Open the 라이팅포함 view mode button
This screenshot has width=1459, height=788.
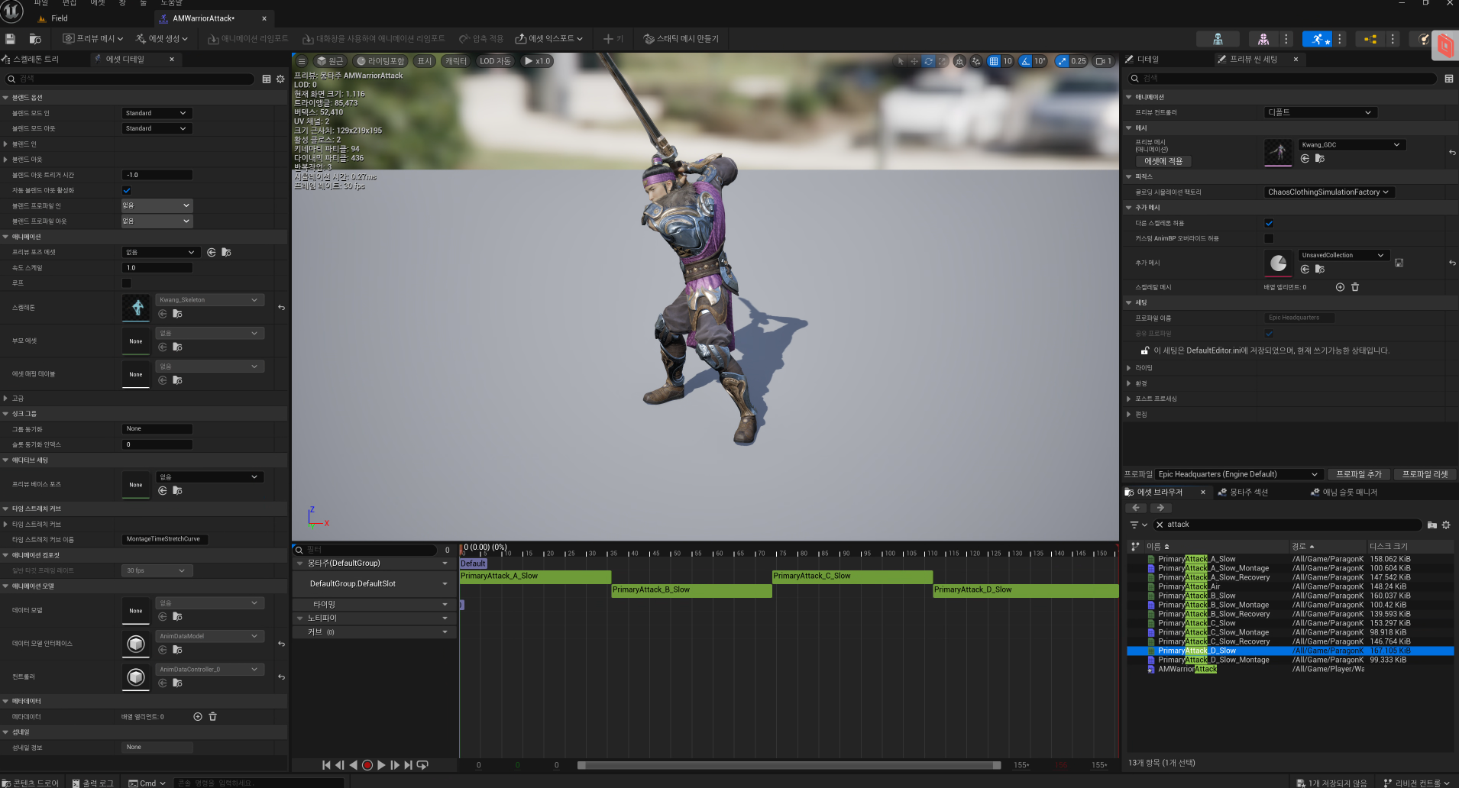380,61
